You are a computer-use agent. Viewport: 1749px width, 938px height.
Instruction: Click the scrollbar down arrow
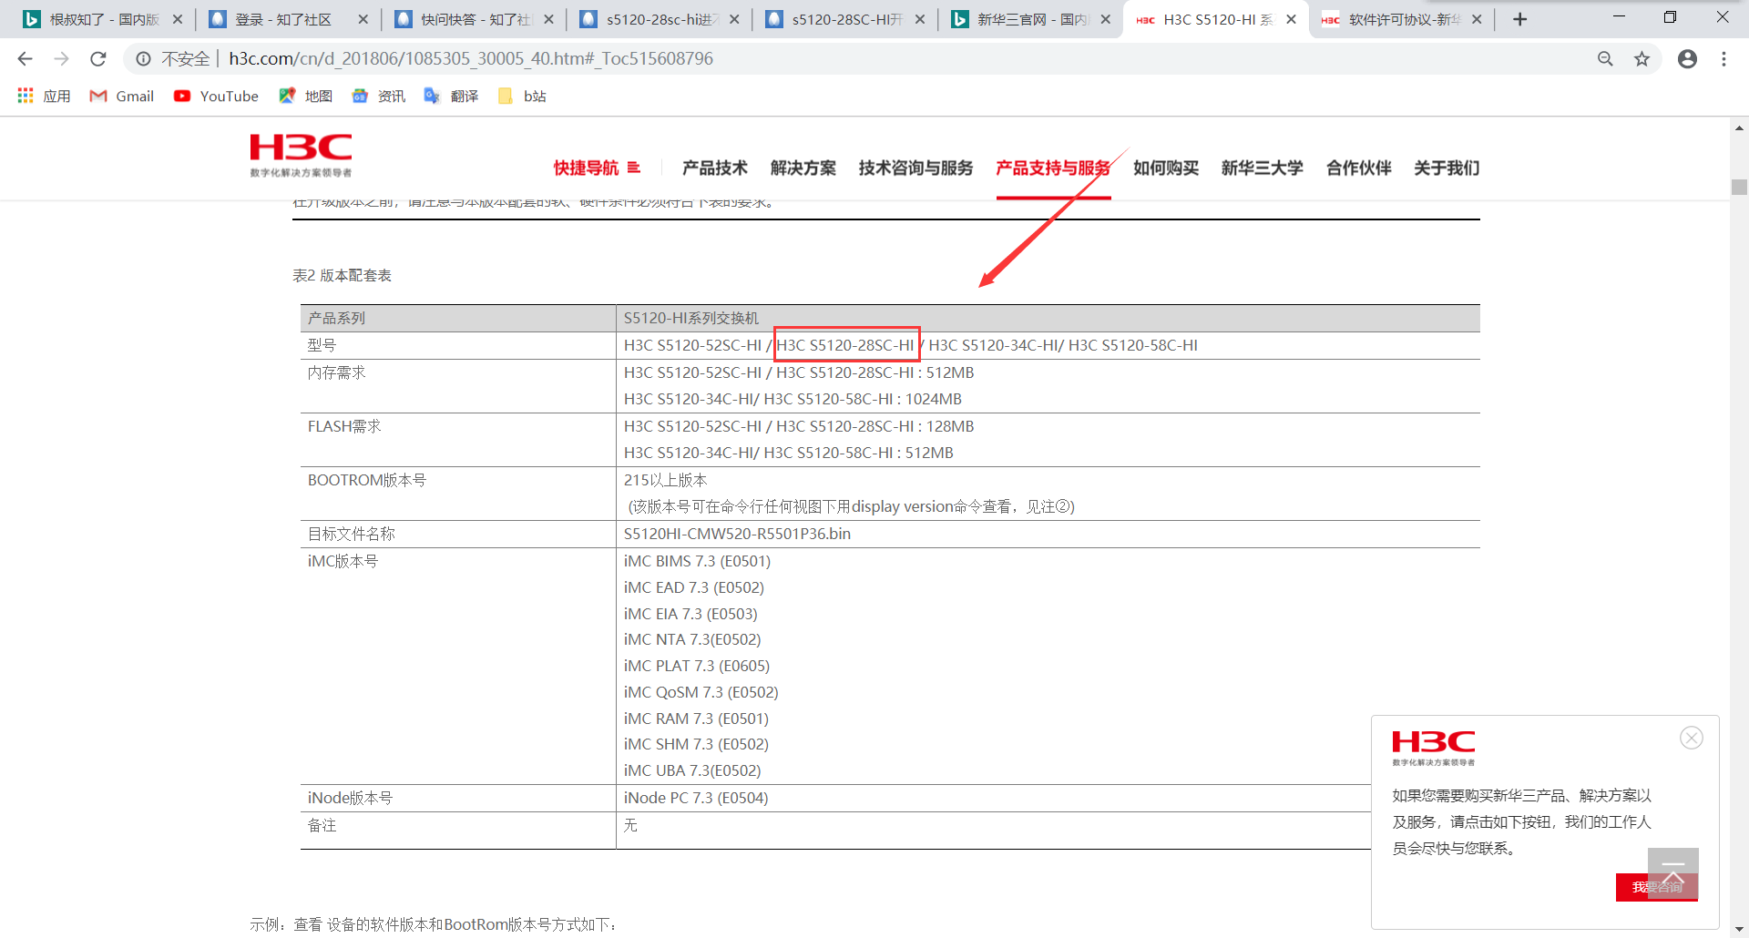[1739, 929]
